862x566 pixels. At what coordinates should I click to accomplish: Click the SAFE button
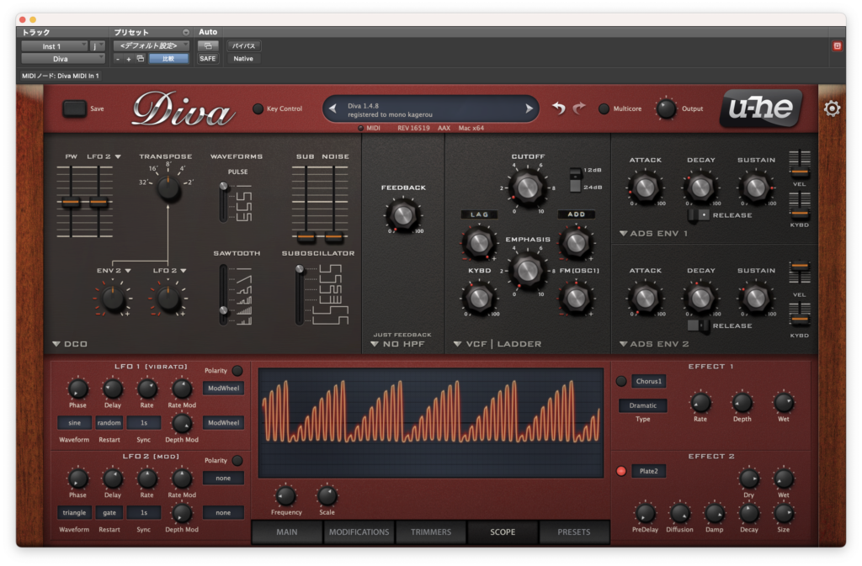click(208, 59)
